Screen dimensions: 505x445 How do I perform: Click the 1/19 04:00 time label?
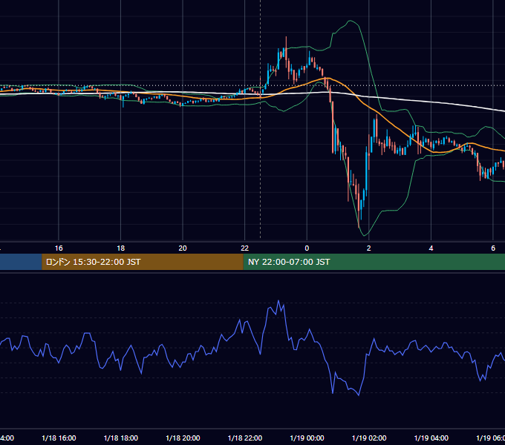click(431, 438)
